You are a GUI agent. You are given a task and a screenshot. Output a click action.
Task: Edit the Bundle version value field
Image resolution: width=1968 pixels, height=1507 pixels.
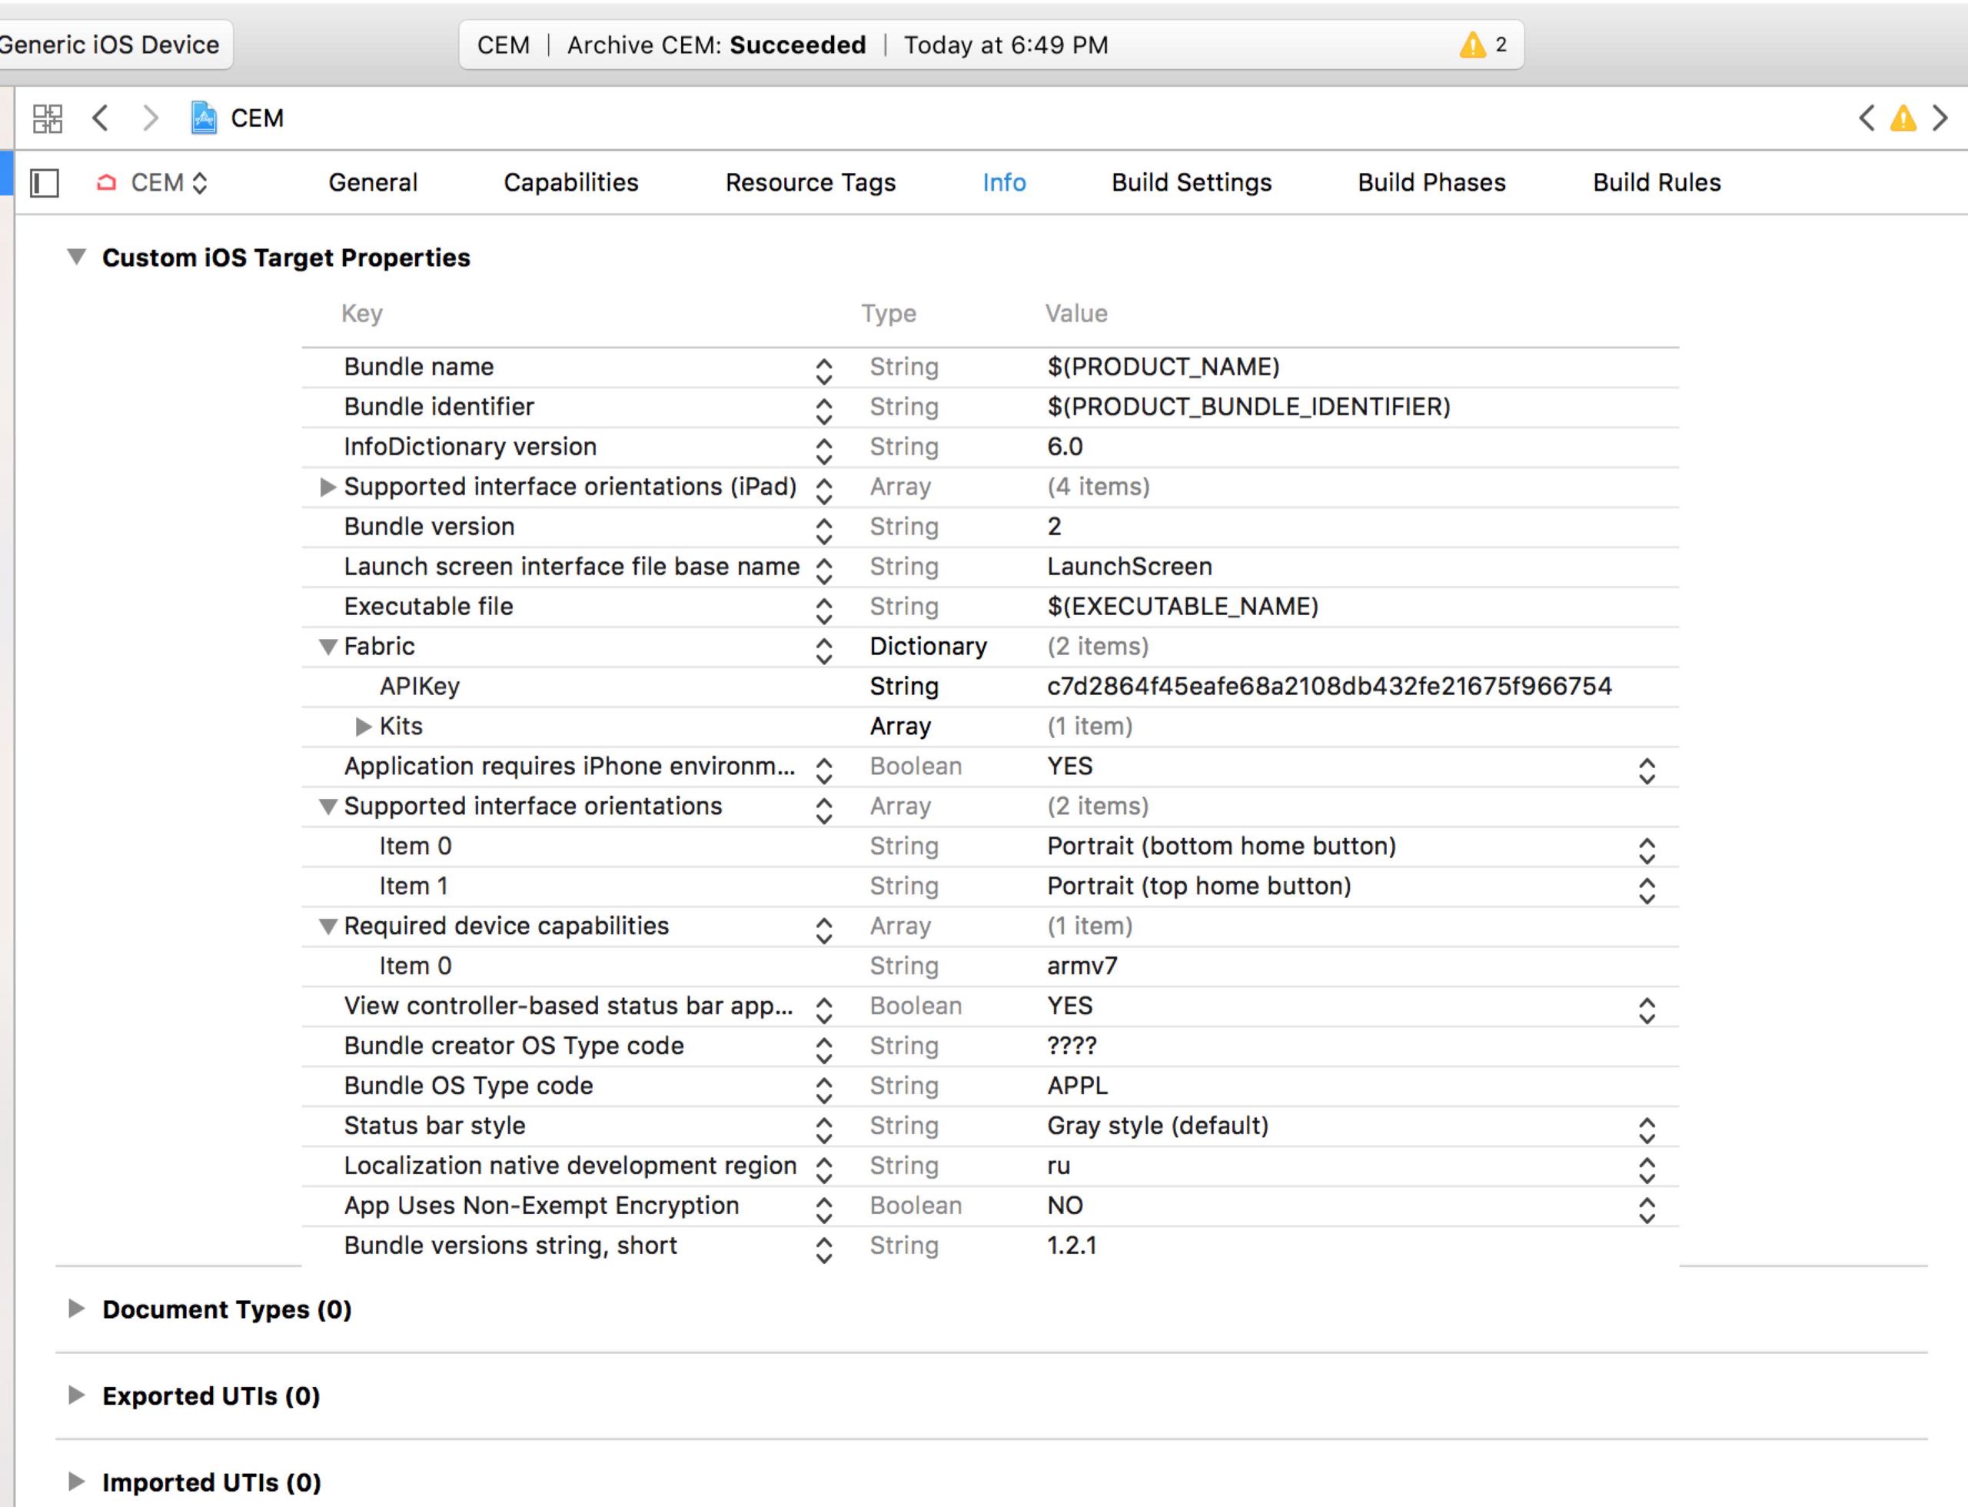pyautogui.click(x=1055, y=527)
